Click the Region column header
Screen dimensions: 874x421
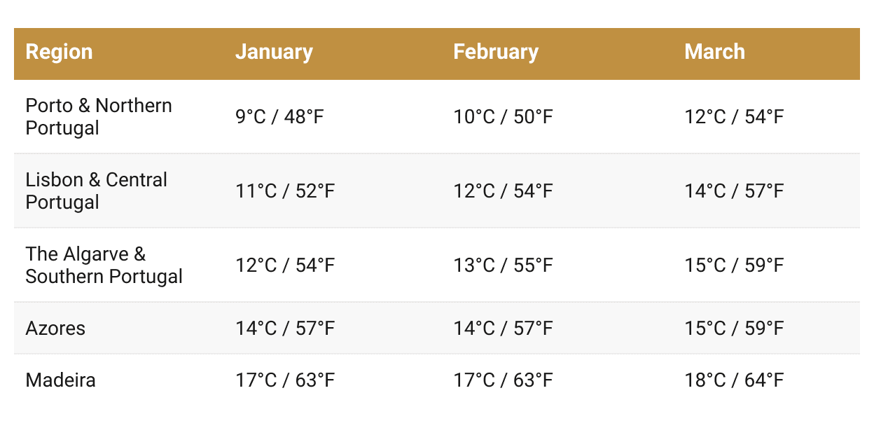(59, 53)
